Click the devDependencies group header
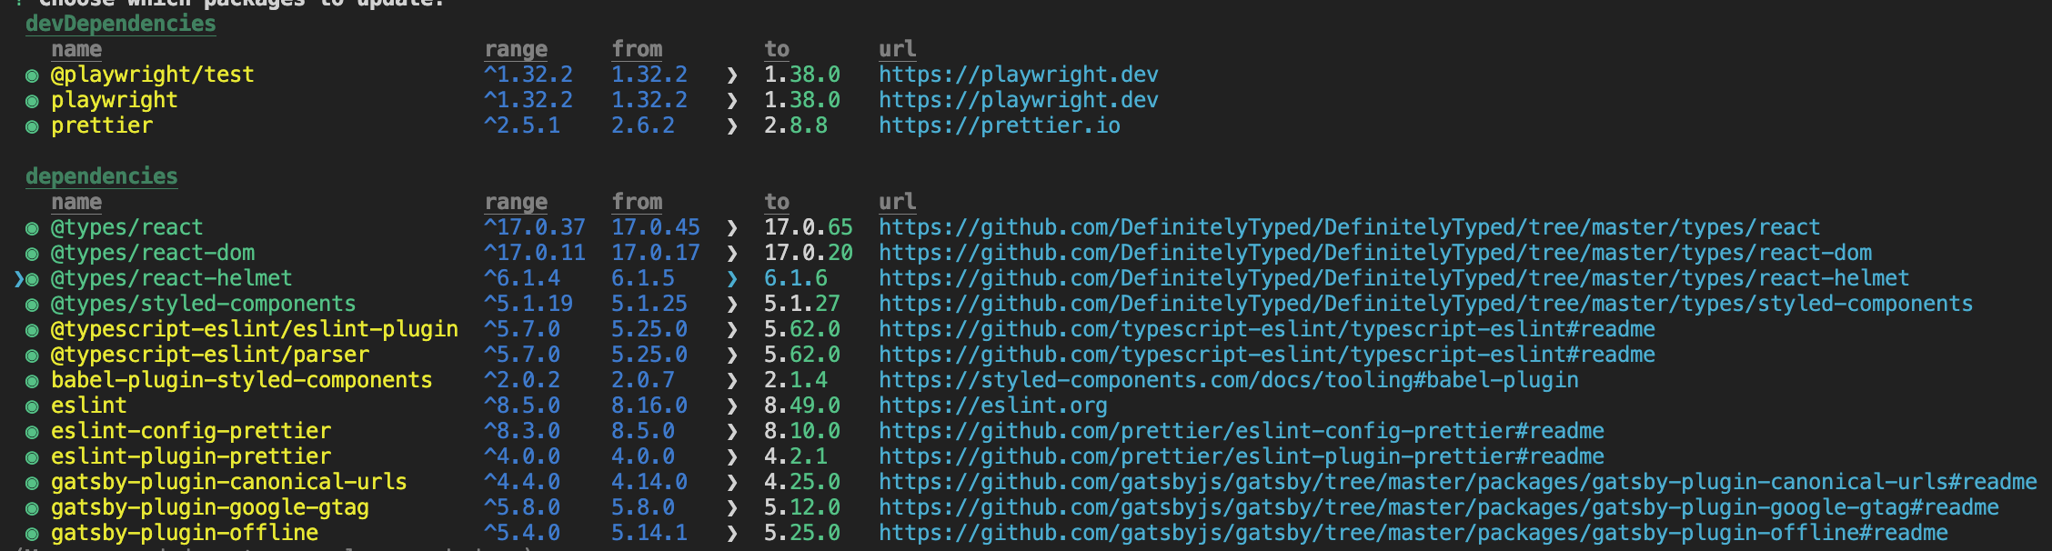This screenshot has width=2052, height=551. click(120, 24)
